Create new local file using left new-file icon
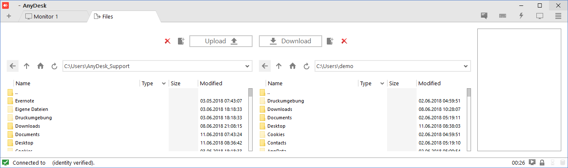The height and width of the screenshot is (168, 568). tap(181, 41)
